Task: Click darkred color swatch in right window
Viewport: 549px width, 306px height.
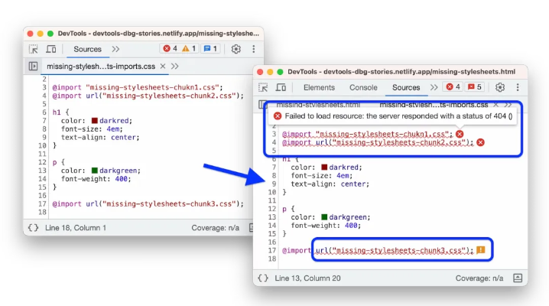Action: click(326, 168)
